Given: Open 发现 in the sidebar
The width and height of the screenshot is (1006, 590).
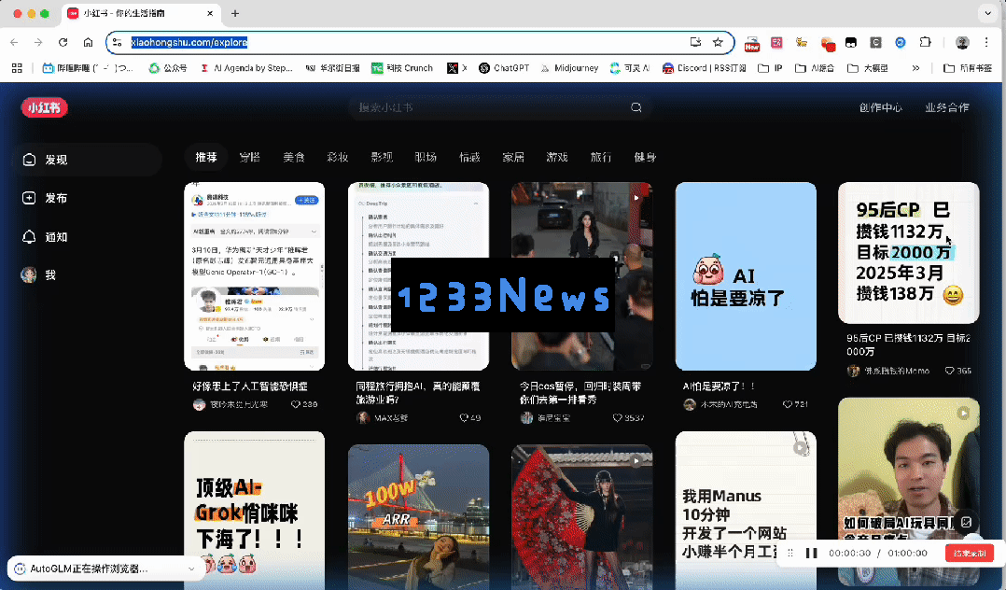Looking at the screenshot, I should (x=87, y=160).
